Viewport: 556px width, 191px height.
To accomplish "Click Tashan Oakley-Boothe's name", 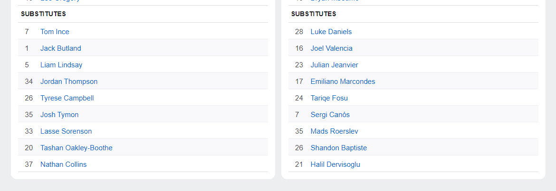I will click(77, 148).
